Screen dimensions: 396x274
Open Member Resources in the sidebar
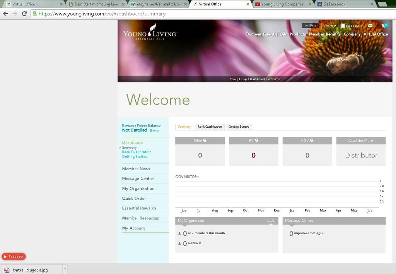pos(140,218)
